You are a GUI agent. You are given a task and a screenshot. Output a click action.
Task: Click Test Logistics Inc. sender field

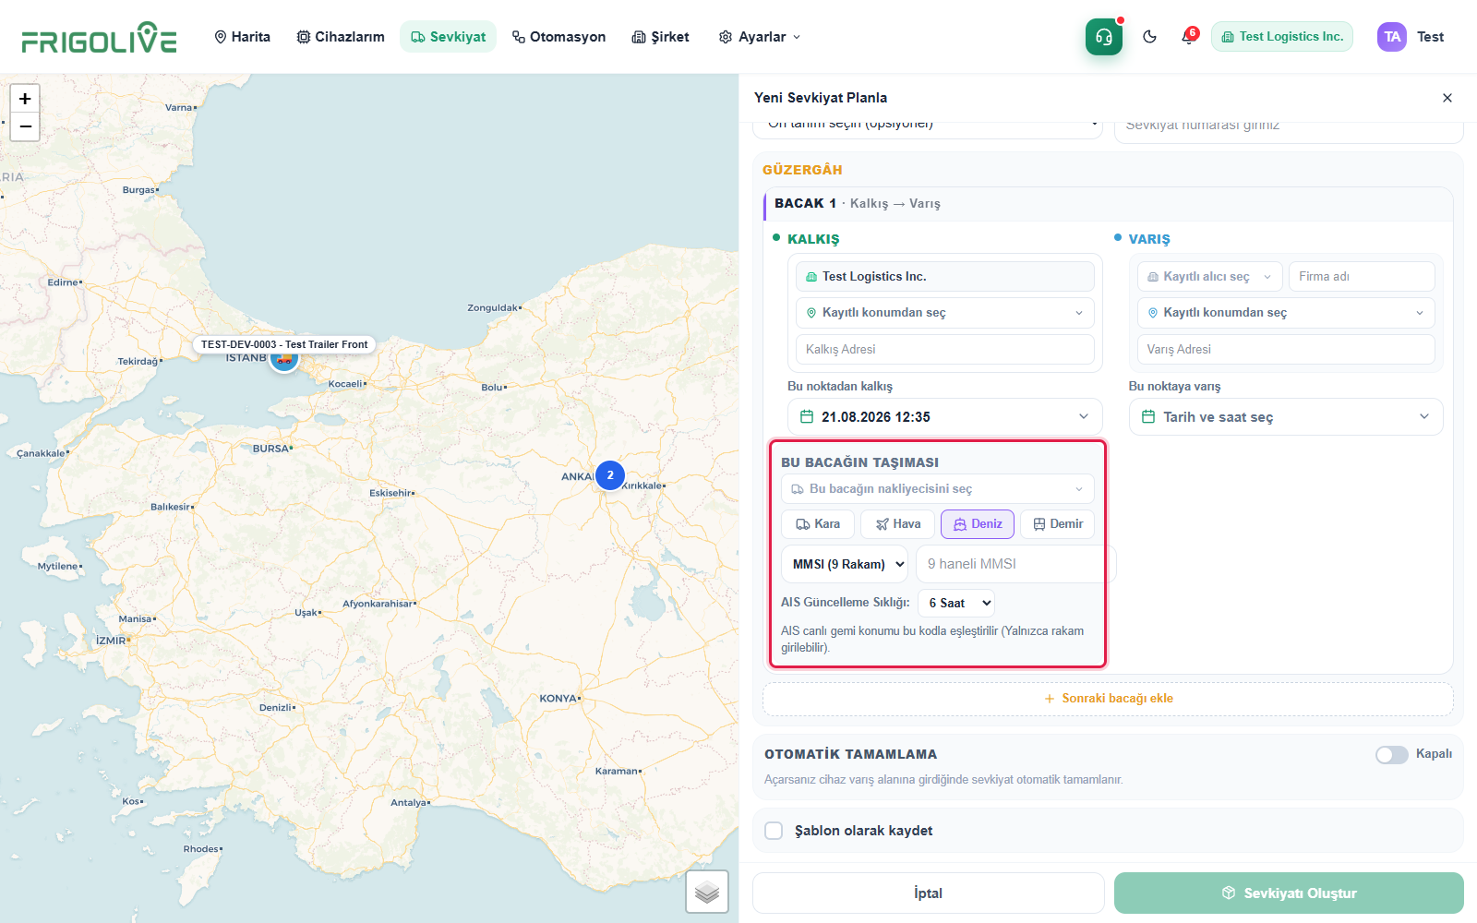[x=945, y=277]
